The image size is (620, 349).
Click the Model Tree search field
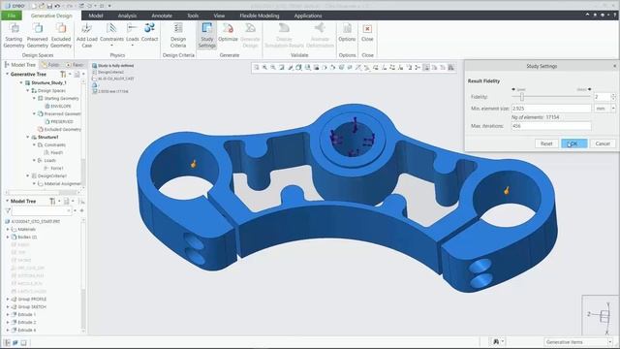tap(42, 211)
